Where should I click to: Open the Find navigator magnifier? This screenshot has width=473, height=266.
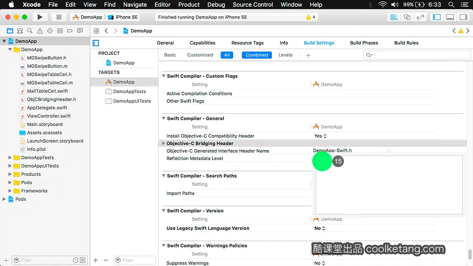point(30,31)
